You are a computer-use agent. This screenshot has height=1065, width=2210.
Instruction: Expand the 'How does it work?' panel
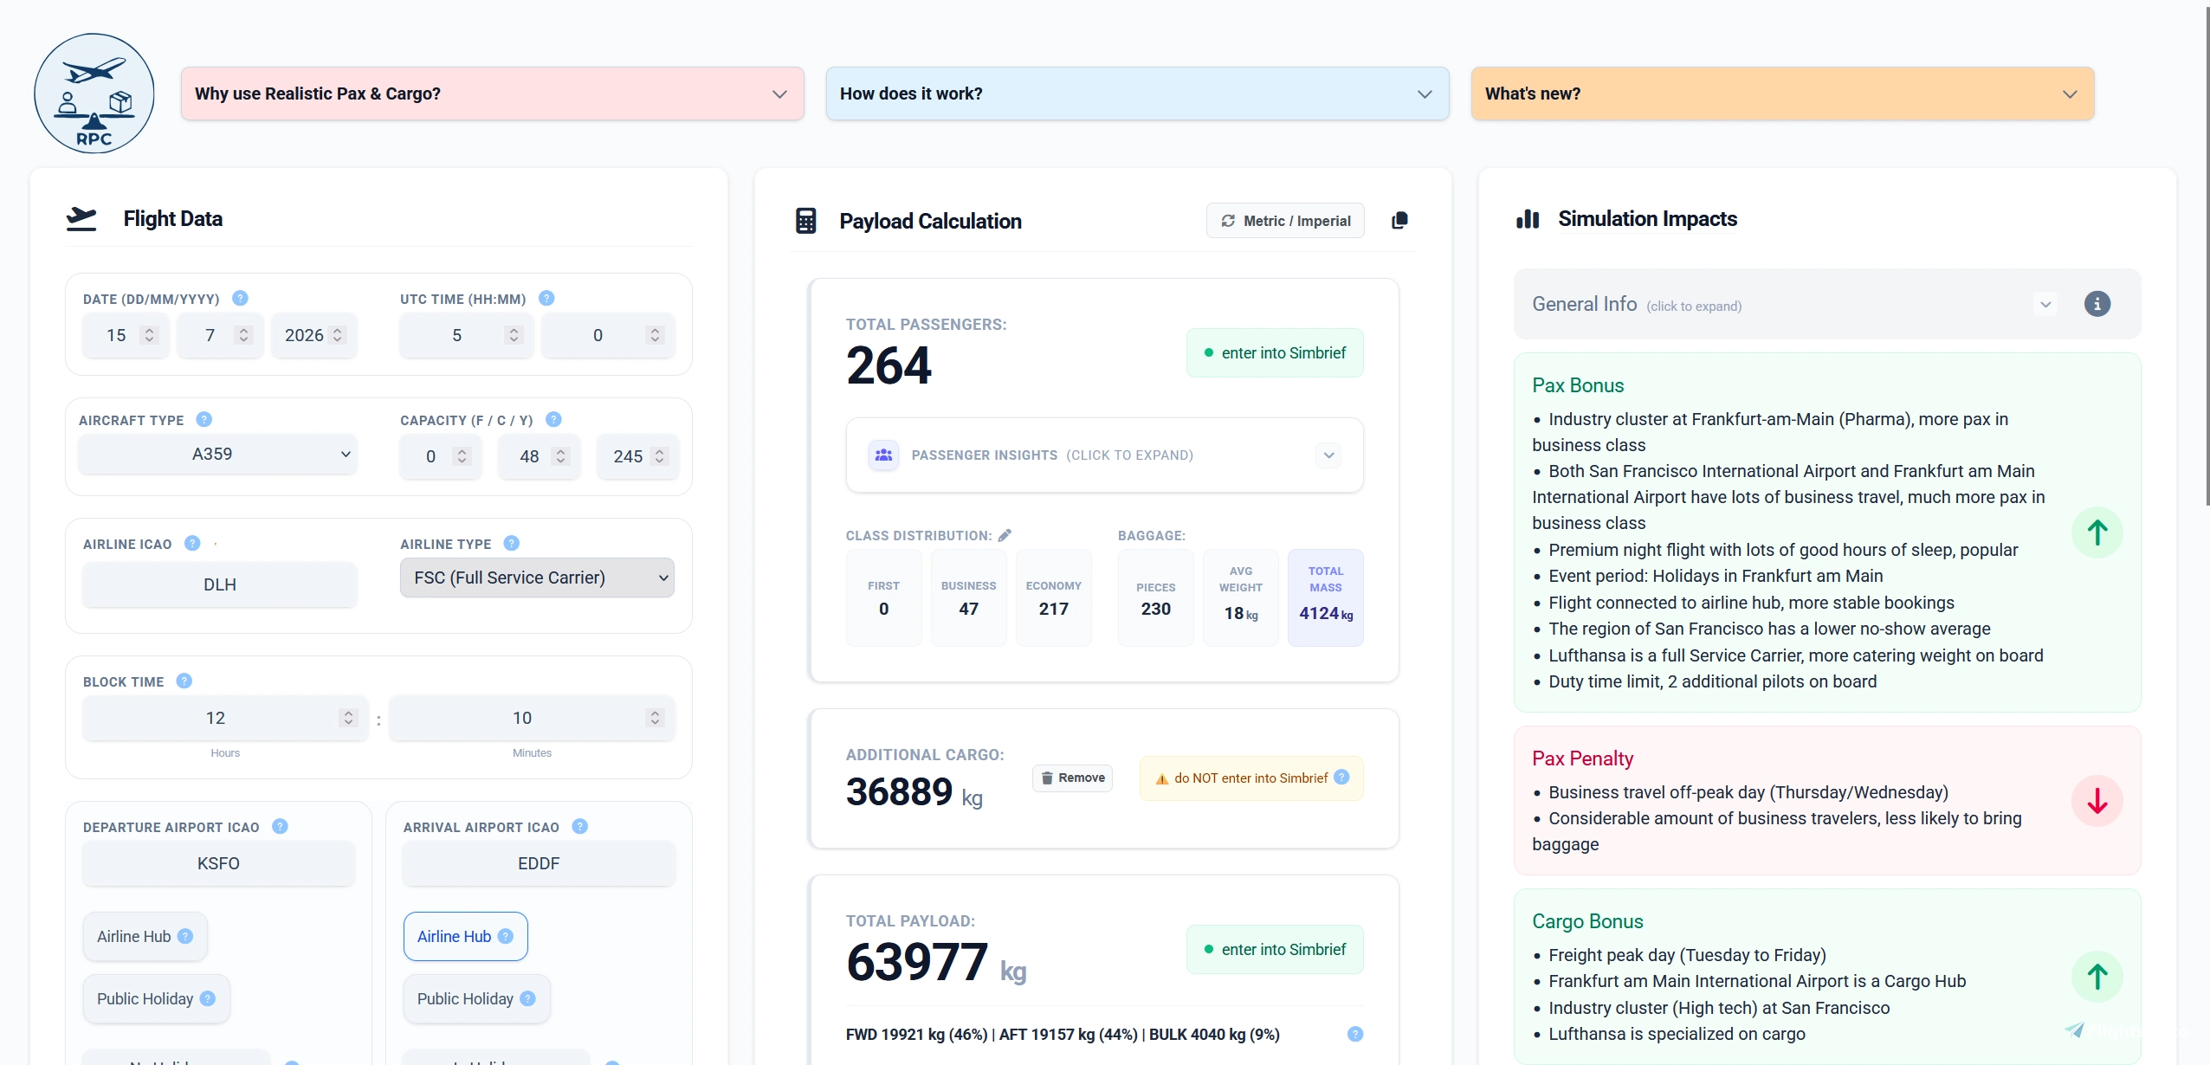pyautogui.click(x=1137, y=94)
